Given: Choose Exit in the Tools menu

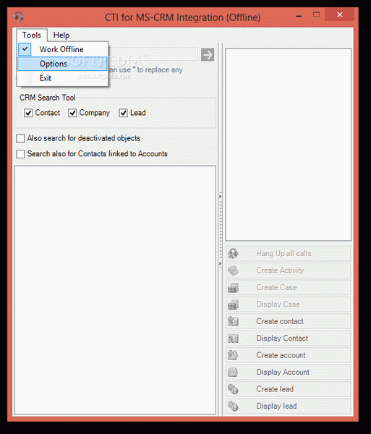Looking at the screenshot, I should pos(62,78).
